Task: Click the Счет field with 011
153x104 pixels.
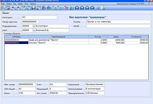Action: (x=58, y=85)
